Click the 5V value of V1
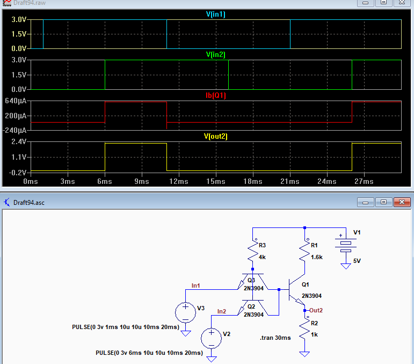The height and width of the screenshot is (364, 414). coord(357,261)
